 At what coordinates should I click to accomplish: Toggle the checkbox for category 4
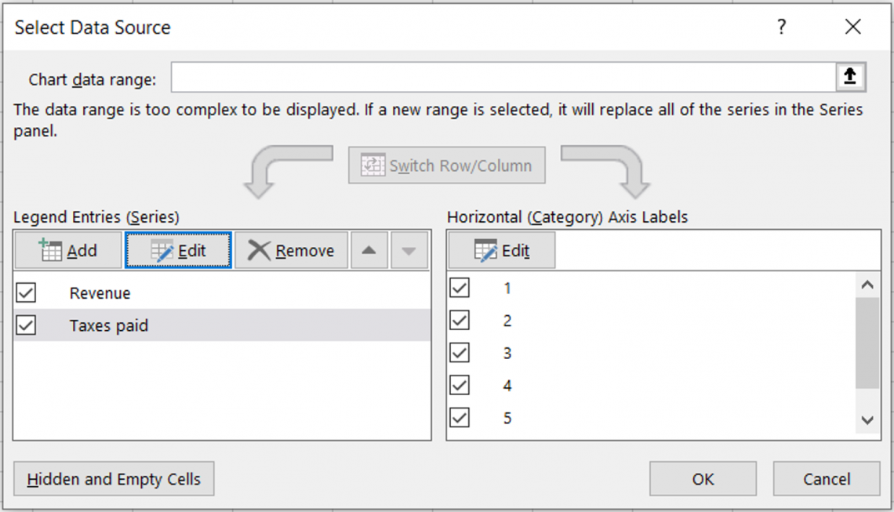(x=460, y=386)
